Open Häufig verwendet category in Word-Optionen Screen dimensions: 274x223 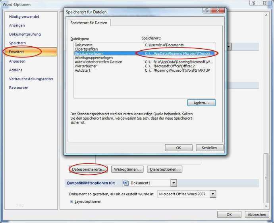(24, 17)
